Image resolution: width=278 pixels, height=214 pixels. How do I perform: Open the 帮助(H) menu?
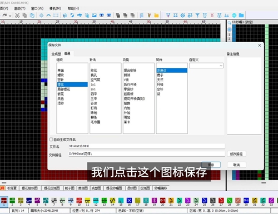(73, 8)
